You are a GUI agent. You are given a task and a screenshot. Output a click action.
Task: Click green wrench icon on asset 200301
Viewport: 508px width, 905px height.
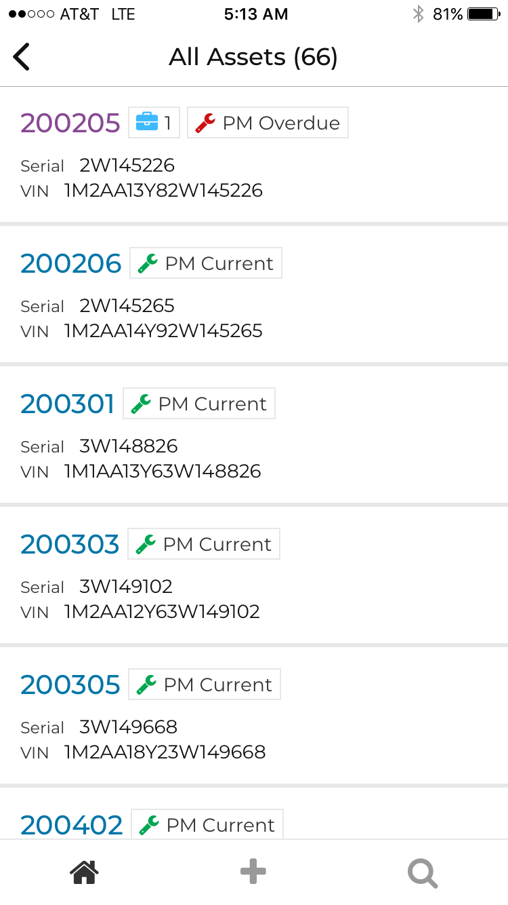pyautogui.click(x=141, y=404)
